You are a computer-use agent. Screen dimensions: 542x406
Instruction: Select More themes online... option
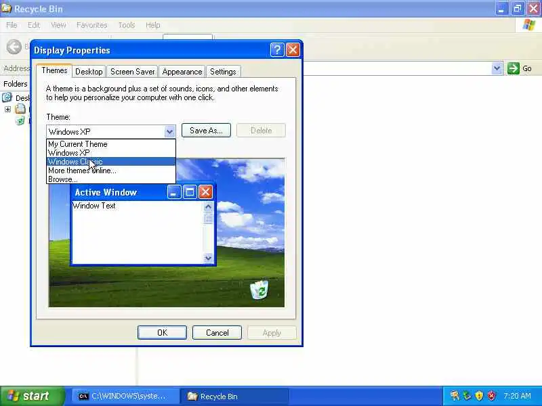[111, 171]
